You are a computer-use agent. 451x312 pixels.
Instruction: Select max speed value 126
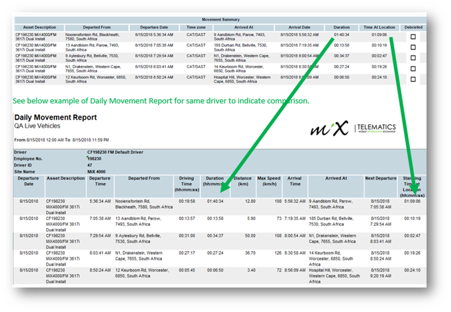pos(278,253)
